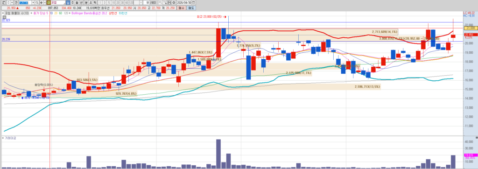Click the date field 2026/04/30
This screenshot has width=478, height=169.
click(184, 2)
